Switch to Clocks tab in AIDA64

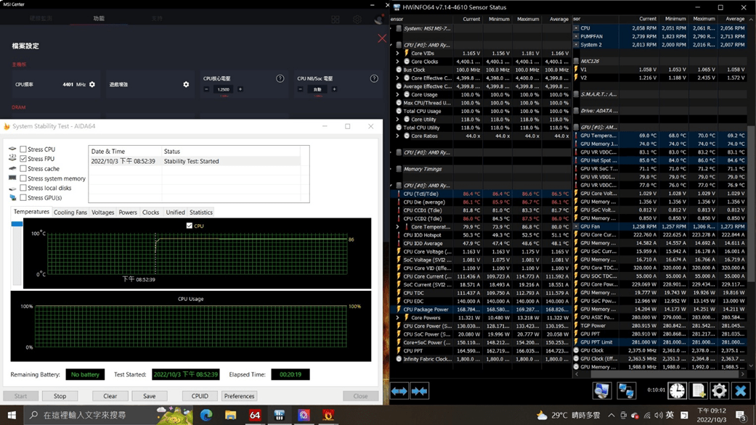(150, 212)
